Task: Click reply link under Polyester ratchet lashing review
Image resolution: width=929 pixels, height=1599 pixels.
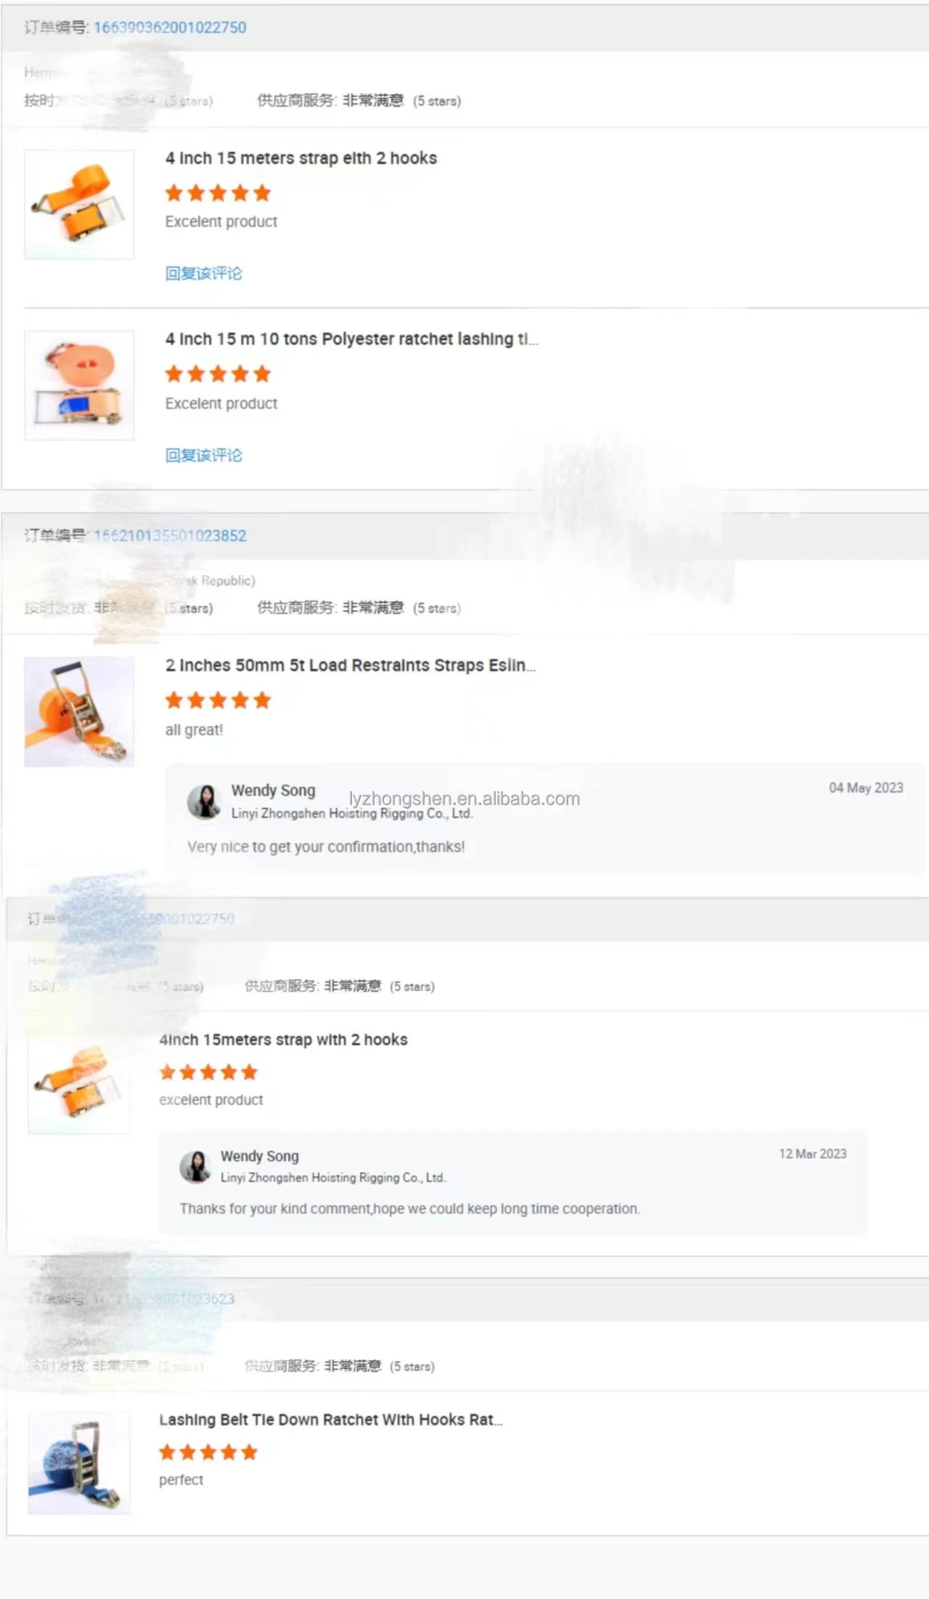Action: click(x=203, y=455)
